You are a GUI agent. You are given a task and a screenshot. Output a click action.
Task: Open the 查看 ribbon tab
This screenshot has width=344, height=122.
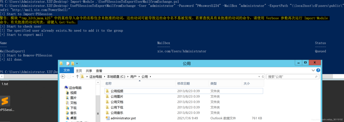(99, 71)
